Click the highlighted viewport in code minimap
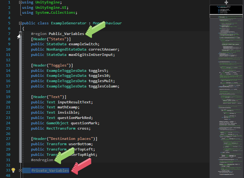Viewport: 244px width, 178px height. [x=226, y=11]
